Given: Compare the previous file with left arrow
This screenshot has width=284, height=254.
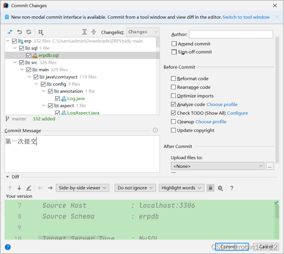Looking at the screenshot, I should coord(40,188).
